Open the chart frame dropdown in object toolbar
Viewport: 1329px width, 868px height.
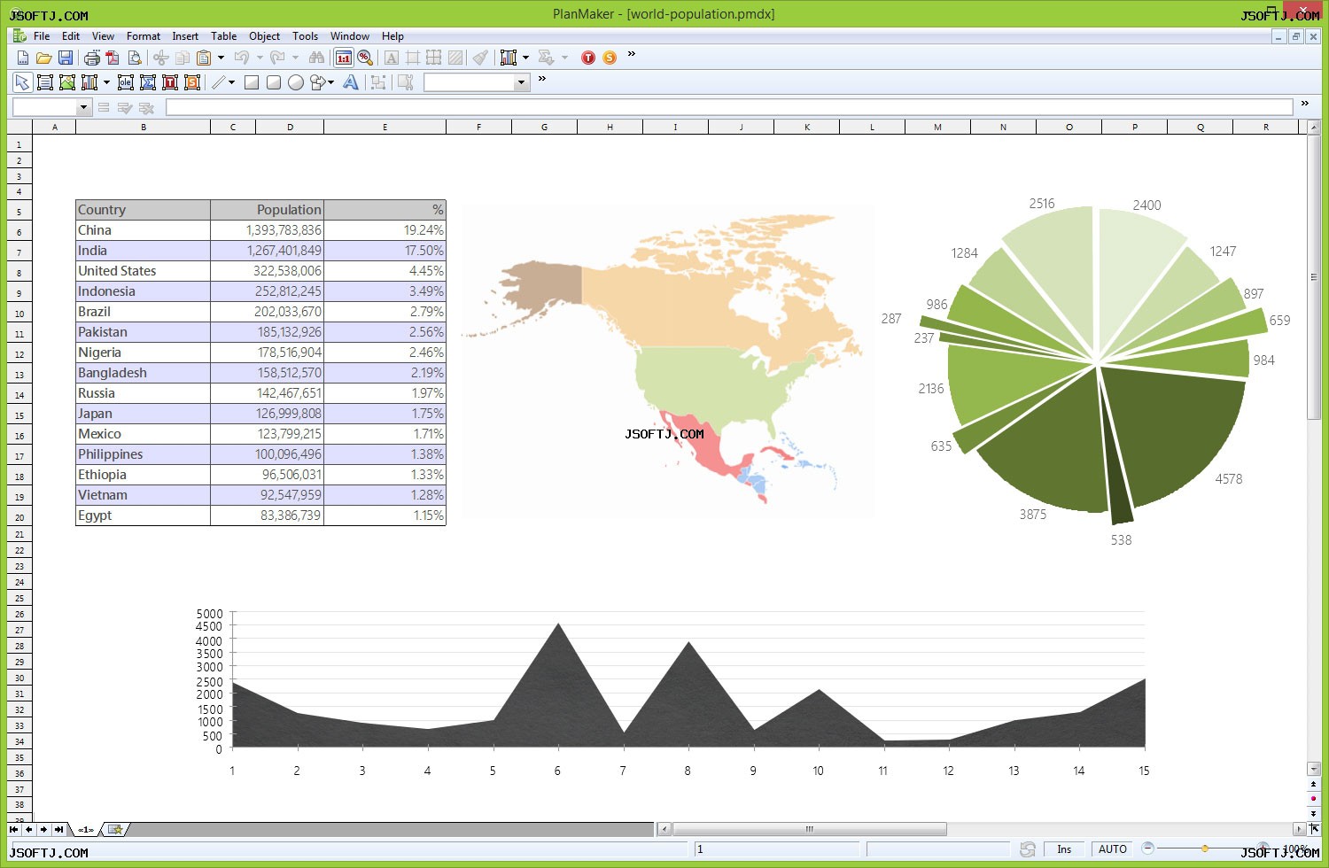click(106, 82)
